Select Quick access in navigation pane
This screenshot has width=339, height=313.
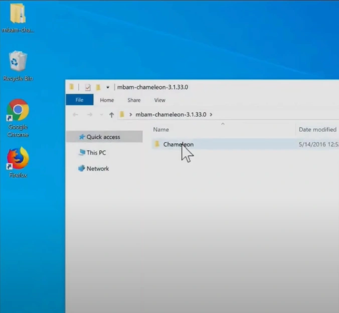[x=104, y=137]
